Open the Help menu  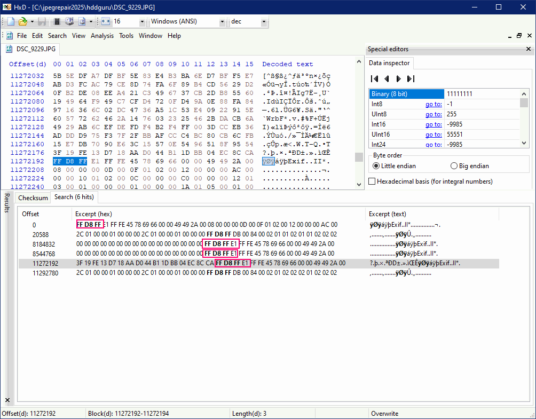(x=174, y=36)
